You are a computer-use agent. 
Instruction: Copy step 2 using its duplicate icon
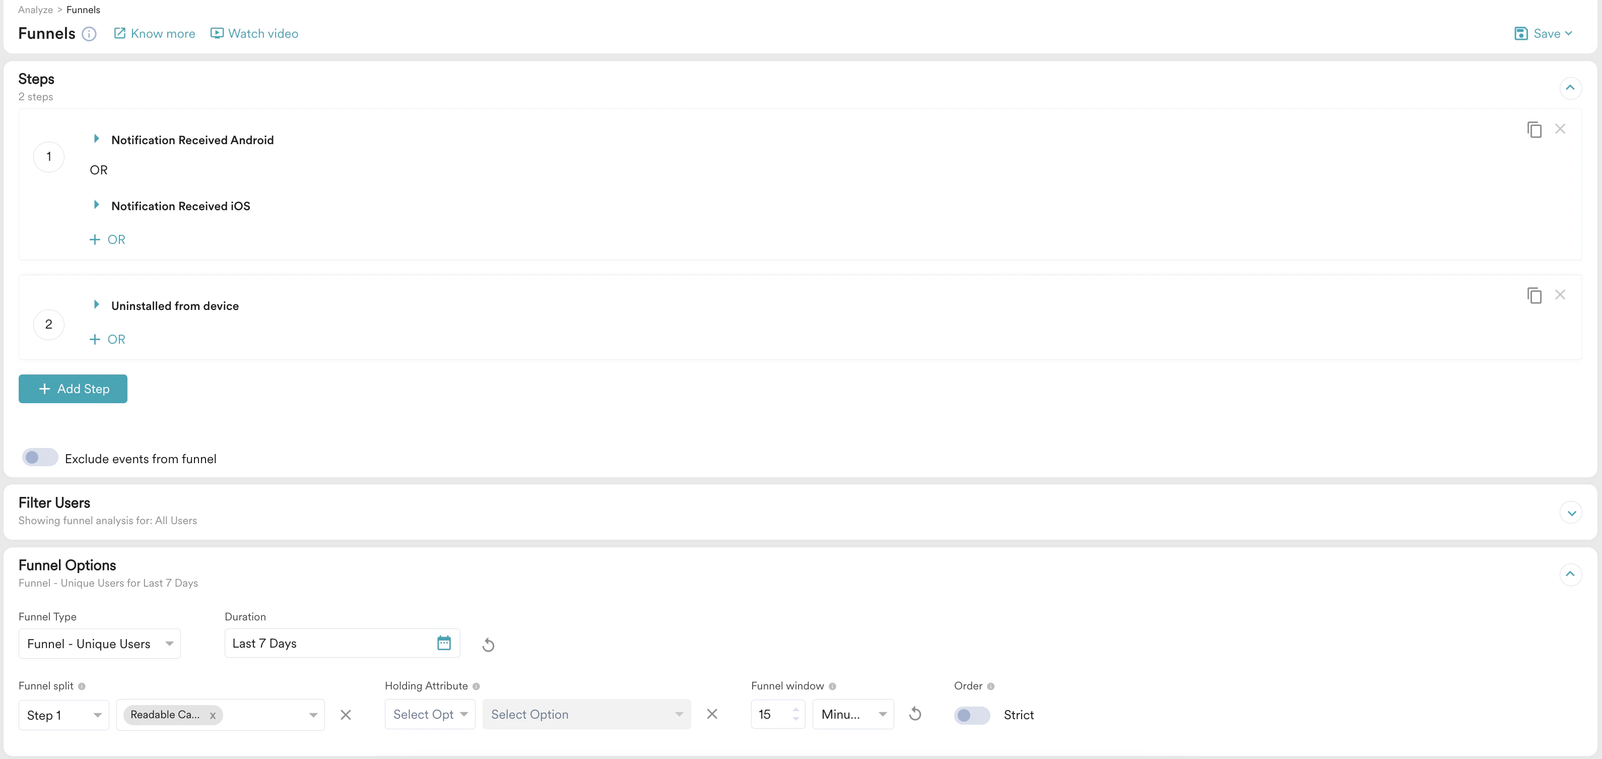coord(1534,295)
